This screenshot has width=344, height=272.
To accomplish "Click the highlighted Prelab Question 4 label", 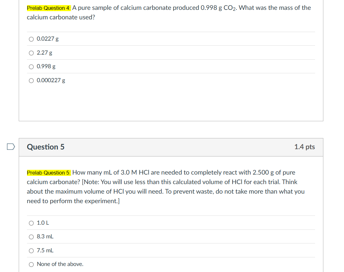I will [x=48, y=8].
